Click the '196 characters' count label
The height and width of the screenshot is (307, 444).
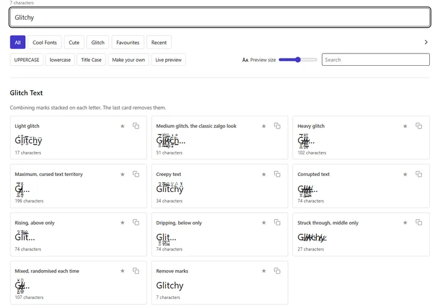click(29, 201)
